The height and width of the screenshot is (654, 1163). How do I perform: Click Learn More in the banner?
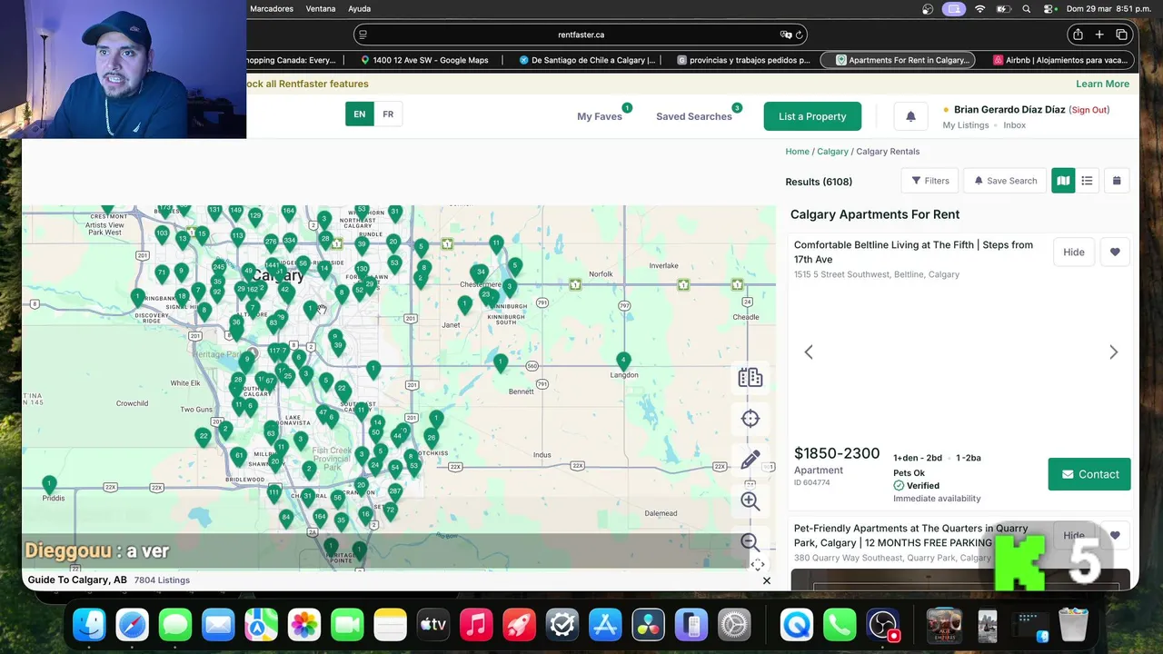tap(1102, 84)
